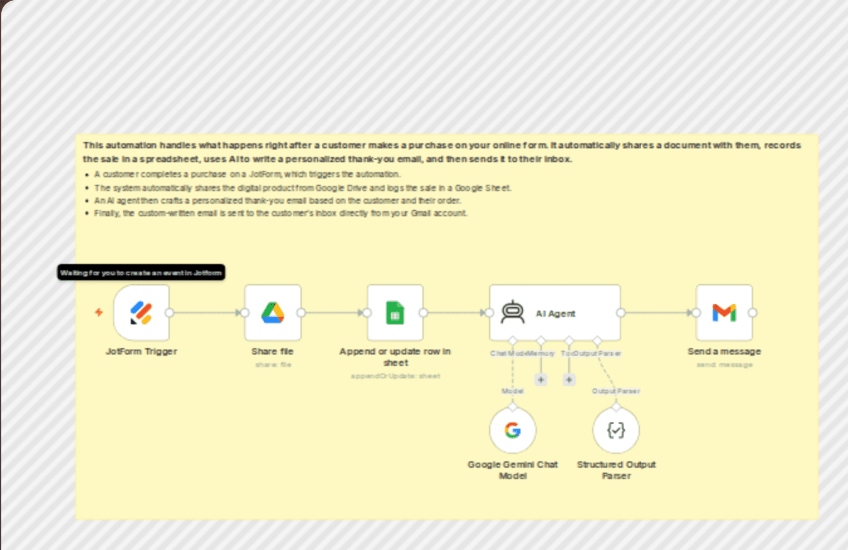Viewport: 848px width, 550px height.
Task: Open the Google Drive Share file node
Action: pos(273,312)
